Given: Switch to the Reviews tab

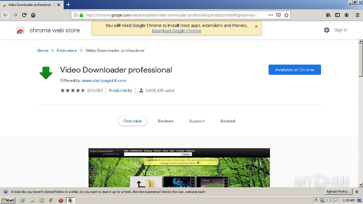Looking at the screenshot, I should [166, 121].
